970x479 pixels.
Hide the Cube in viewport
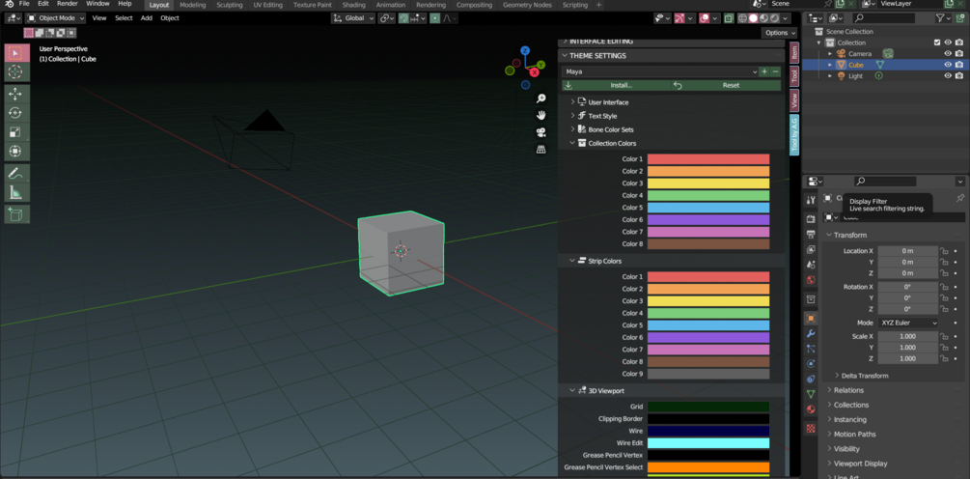[948, 65]
